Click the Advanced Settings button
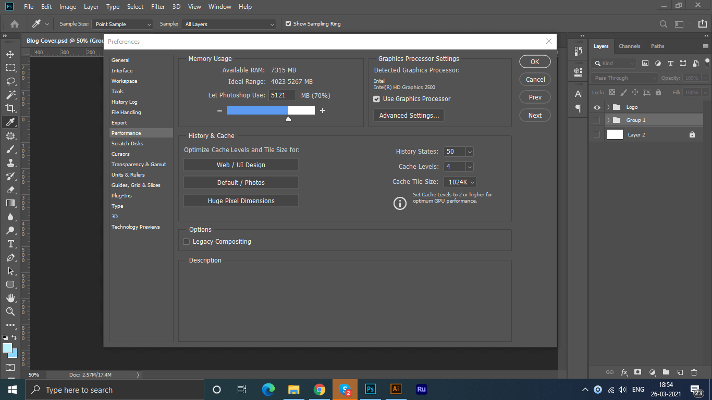This screenshot has height=400, width=712. pos(409,116)
